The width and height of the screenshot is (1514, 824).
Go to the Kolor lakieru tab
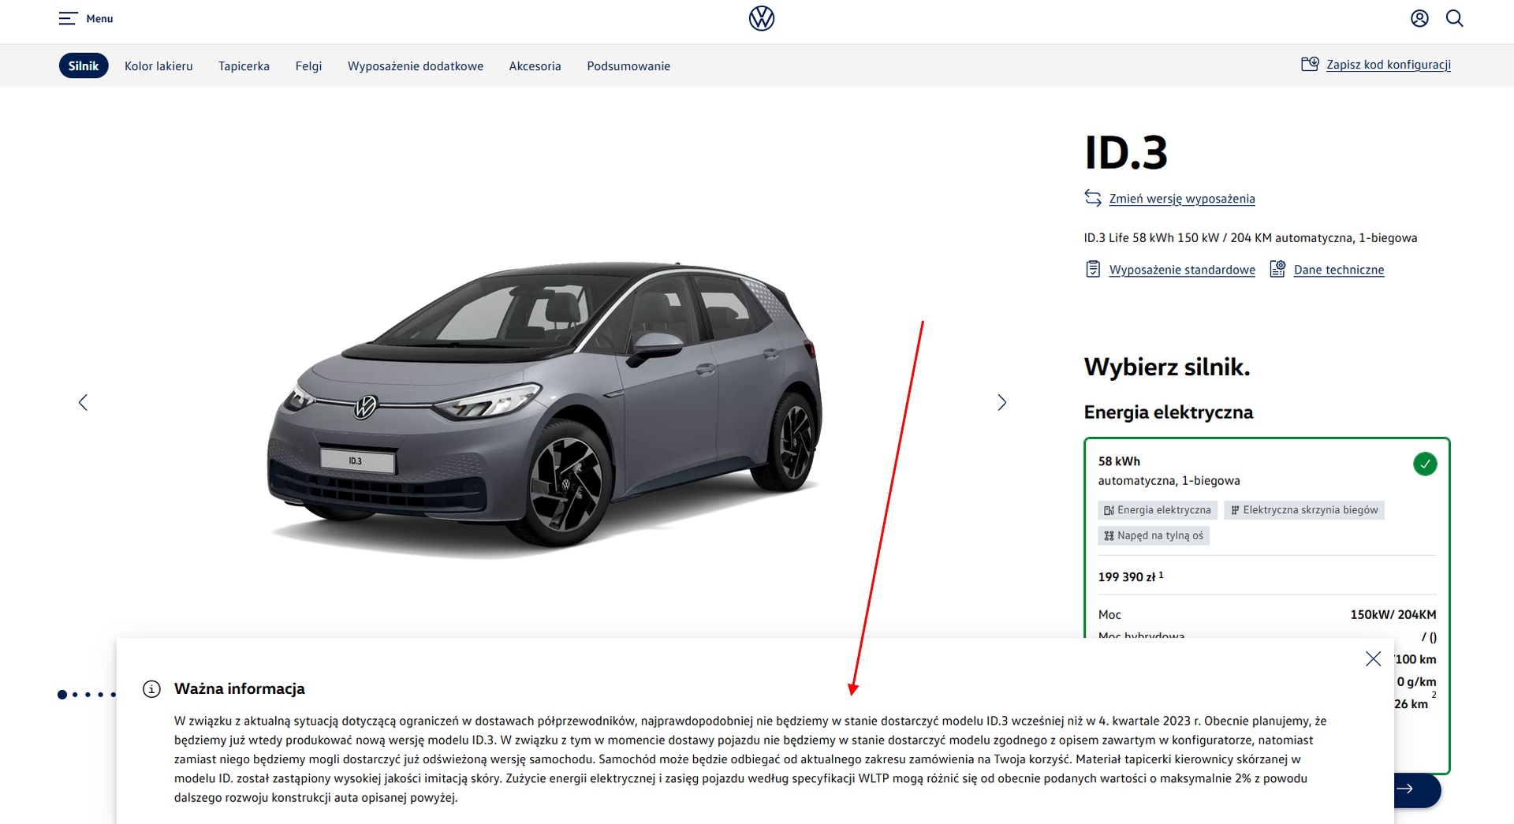coord(158,66)
